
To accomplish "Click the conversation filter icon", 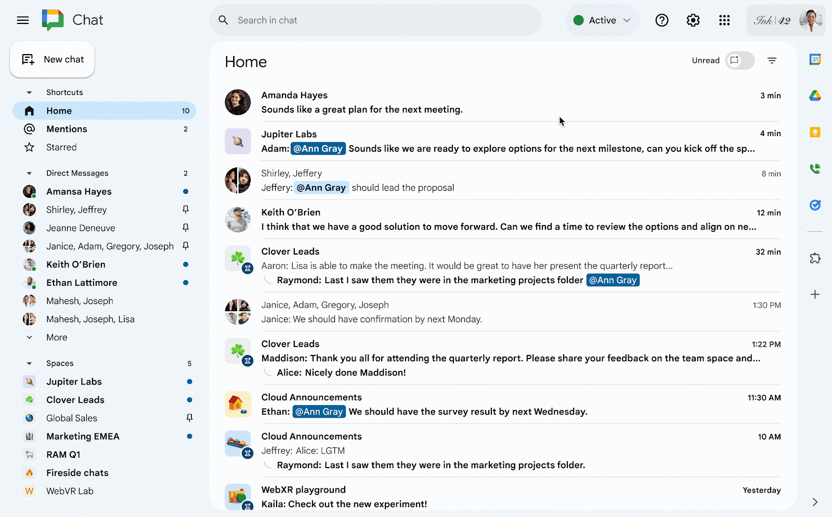I will coord(772,60).
